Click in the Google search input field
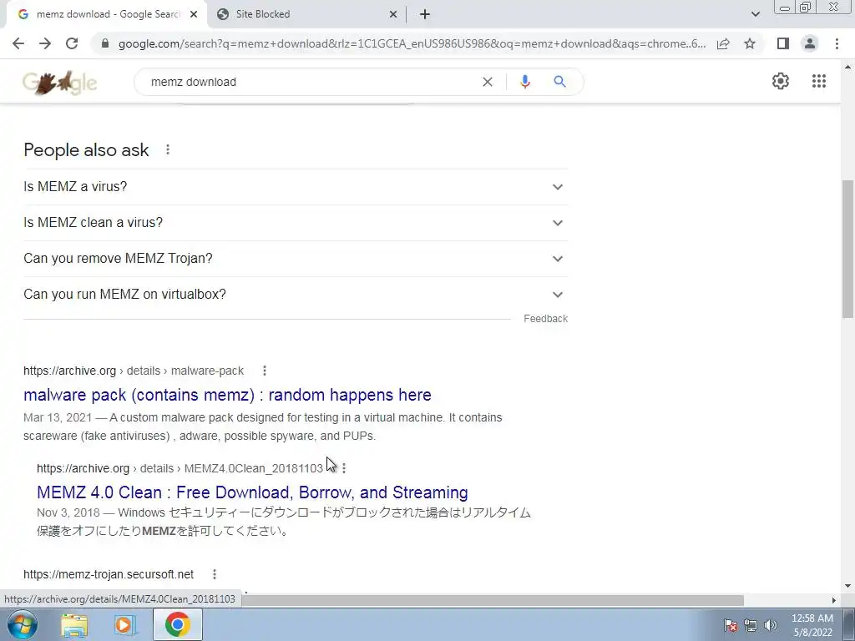The height and width of the screenshot is (641, 855). pos(311,82)
